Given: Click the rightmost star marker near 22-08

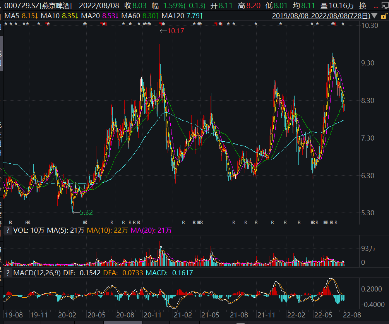Looking at the screenshot, I should click(343, 24).
